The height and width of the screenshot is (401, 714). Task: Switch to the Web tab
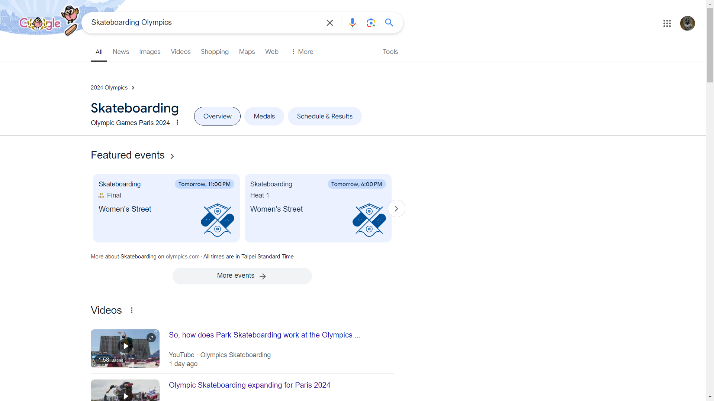272,52
